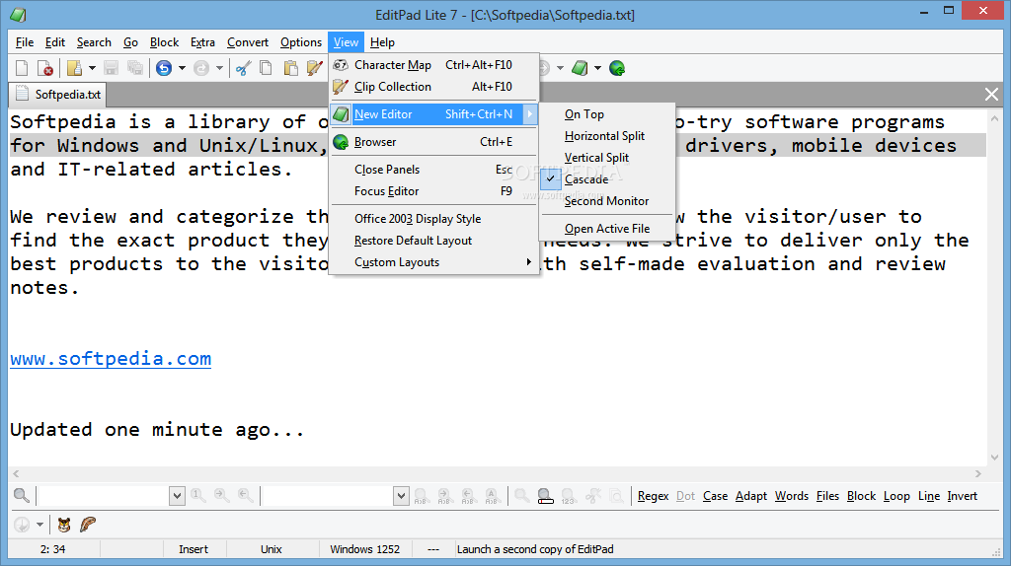Click the grayed Redo arrow icon
This screenshot has height=566, width=1011.
(201, 68)
